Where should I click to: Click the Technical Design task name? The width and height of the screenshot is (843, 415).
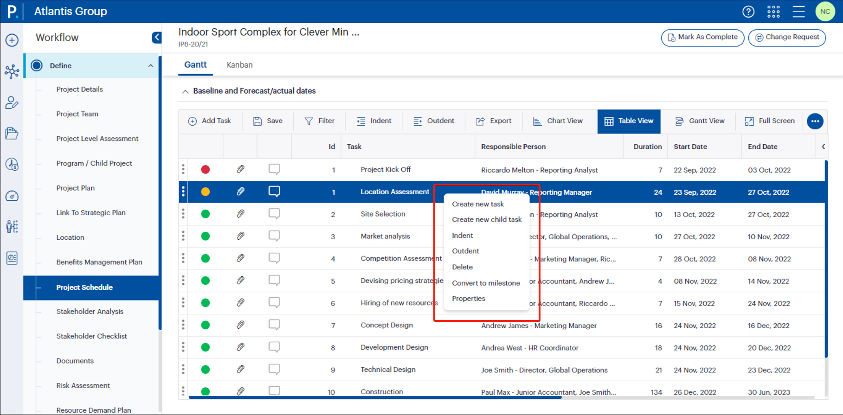pos(388,370)
